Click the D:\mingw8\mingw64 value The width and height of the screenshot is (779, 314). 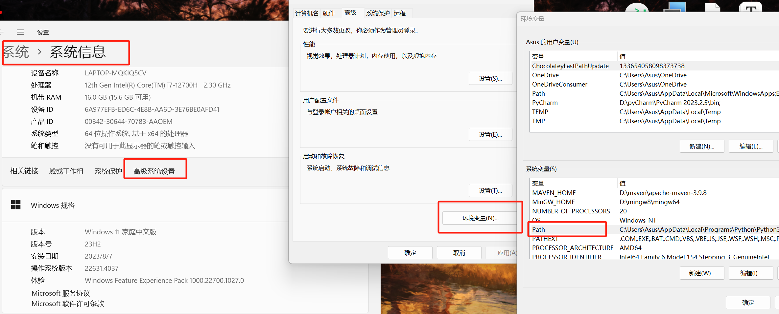649,202
